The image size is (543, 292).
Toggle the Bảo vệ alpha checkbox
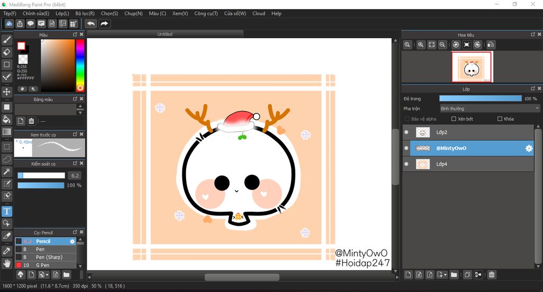click(x=407, y=119)
